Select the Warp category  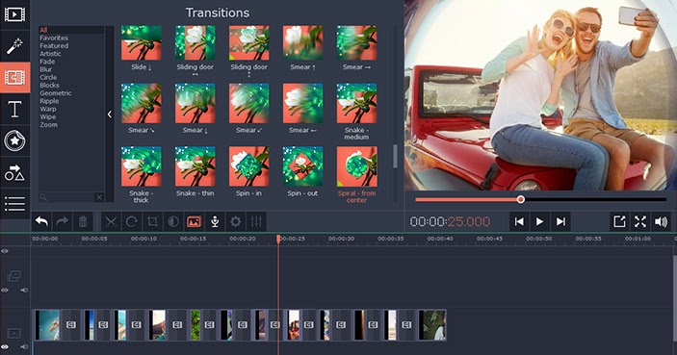point(48,109)
